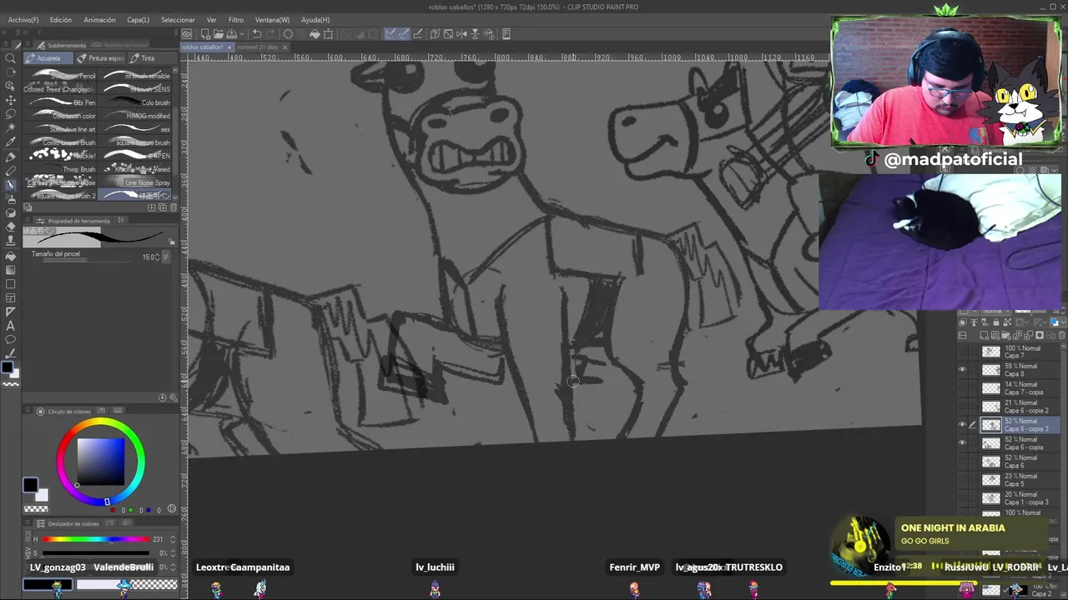The image size is (1068, 600).
Task: Adjust the H hue slider
Action: click(94, 539)
